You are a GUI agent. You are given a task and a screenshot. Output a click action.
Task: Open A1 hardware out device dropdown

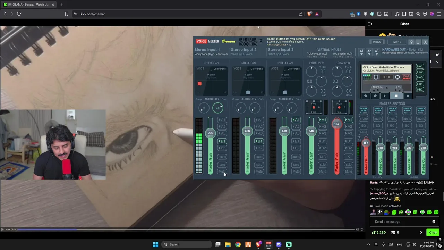(361, 52)
